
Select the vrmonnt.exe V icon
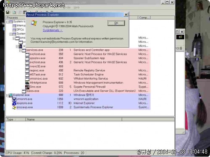pyautogui.click(x=14, y=99)
